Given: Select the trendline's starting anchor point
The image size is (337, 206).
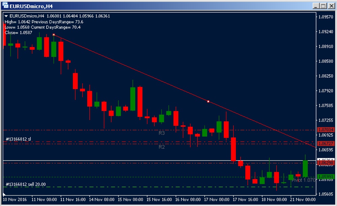Looking at the screenshot, I should [x=54, y=35].
